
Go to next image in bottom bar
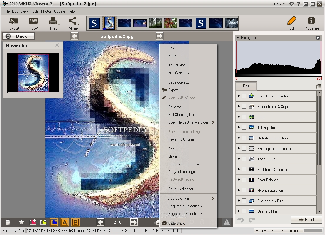pyautogui.click(x=134, y=222)
